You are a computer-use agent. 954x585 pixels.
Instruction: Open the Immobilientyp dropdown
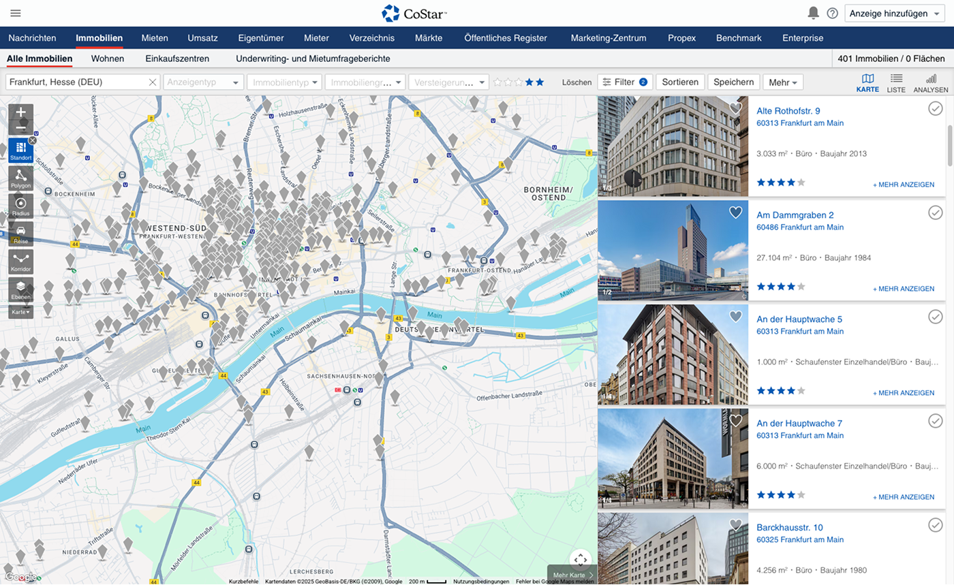click(283, 82)
